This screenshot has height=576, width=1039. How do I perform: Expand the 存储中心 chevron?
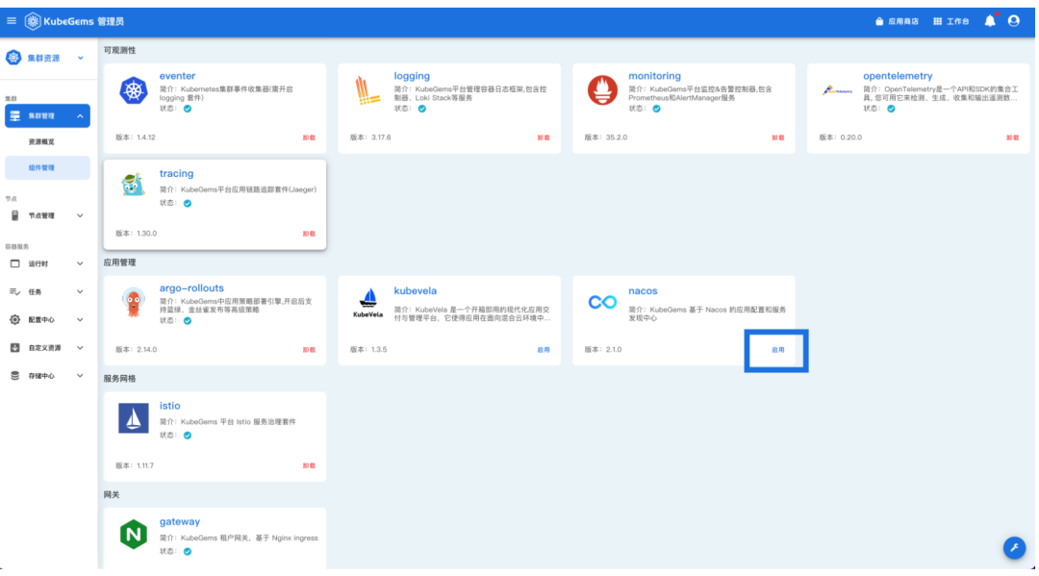(80, 375)
